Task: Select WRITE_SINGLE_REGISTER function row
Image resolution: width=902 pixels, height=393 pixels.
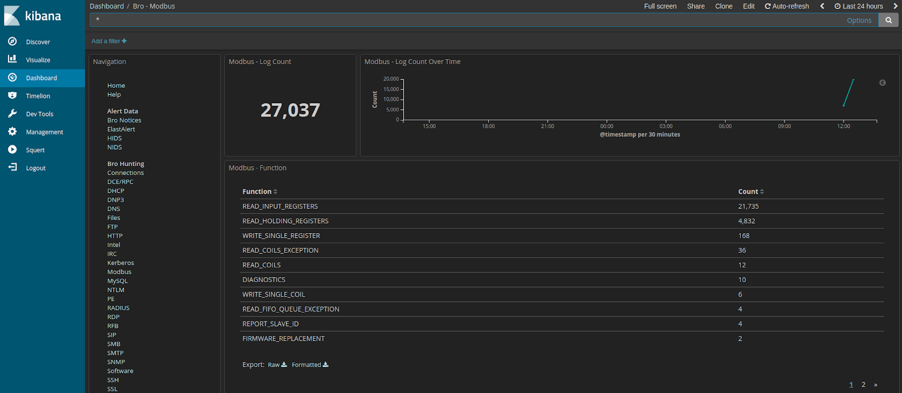Action: click(562, 235)
